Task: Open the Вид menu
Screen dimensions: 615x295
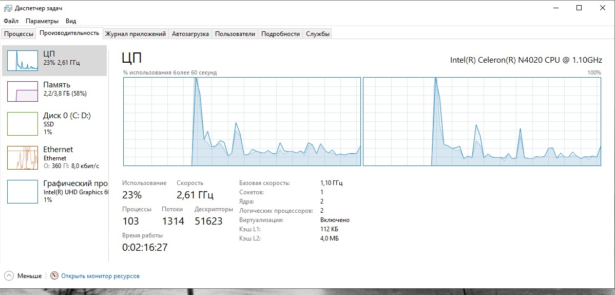Action: point(71,21)
